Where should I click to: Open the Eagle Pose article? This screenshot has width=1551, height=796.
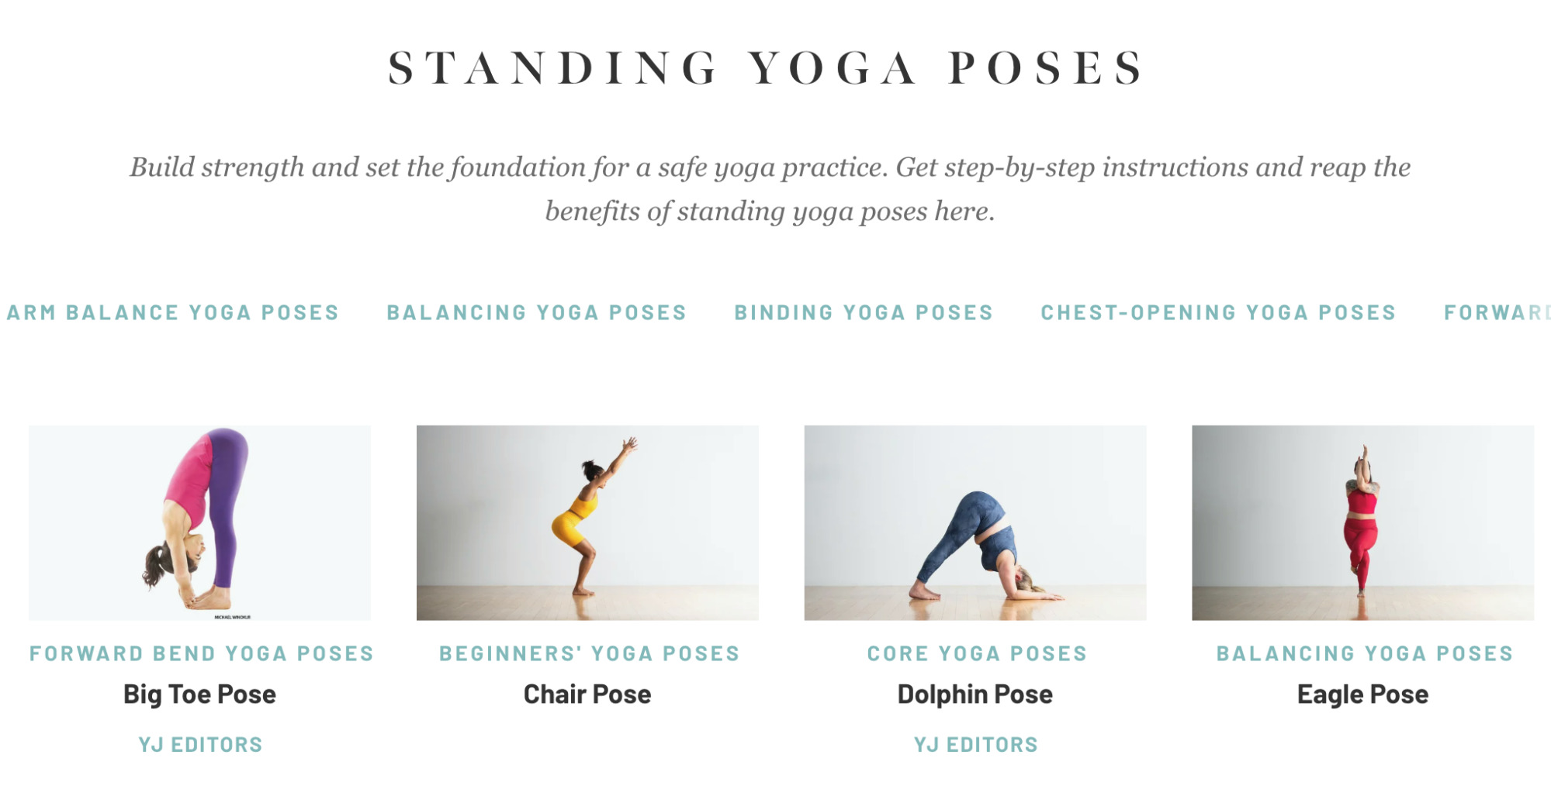coord(1362,694)
